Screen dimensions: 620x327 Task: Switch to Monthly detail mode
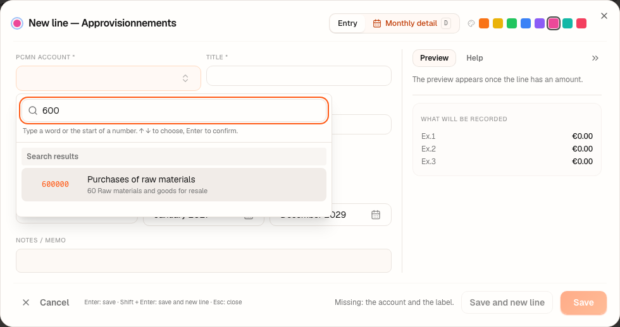pyautogui.click(x=412, y=23)
